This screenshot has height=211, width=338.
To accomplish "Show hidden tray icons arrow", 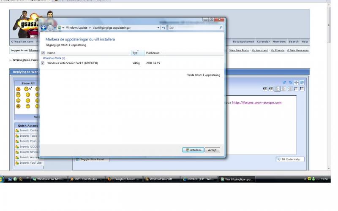I will [305, 179].
